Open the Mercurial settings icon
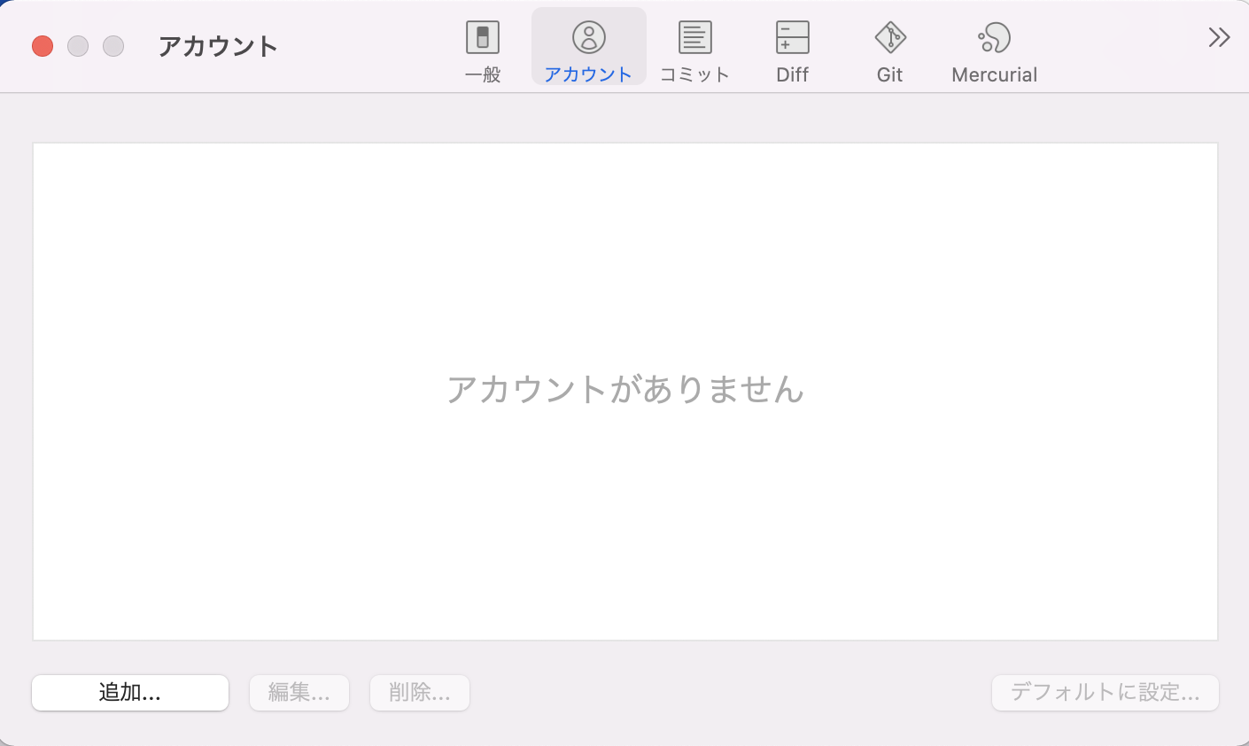1249x746 pixels. tap(994, 39)
